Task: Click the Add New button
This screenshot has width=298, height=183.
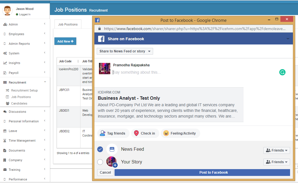Action: point(65,41)
